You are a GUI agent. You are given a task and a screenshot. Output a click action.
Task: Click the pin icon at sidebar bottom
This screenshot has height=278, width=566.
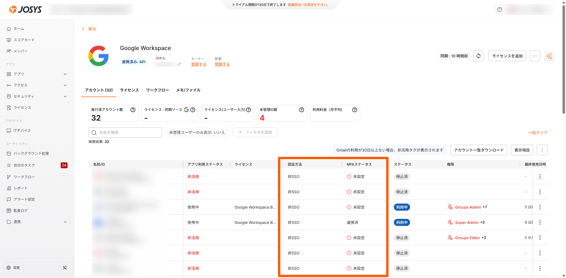click(65, 268)
